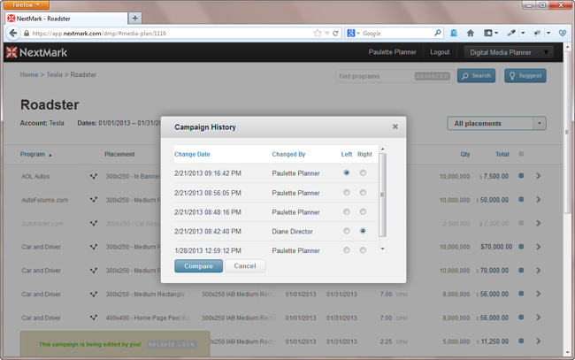Open the Firefox menu button

point(27,4)
